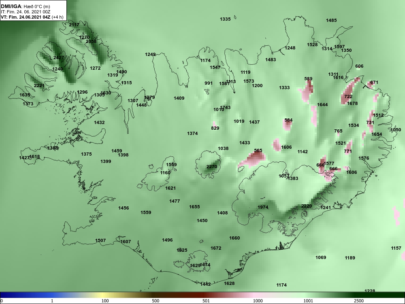
Task: Click the 1241 height label
Action: 326,208
